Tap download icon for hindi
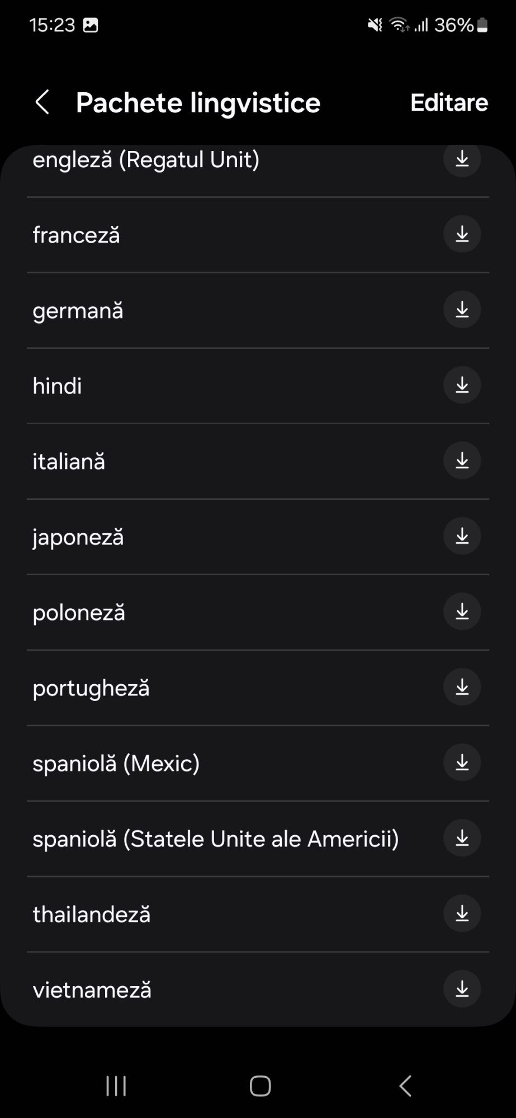The height and width of the screenshot is (1118, 516). point(462,385)
